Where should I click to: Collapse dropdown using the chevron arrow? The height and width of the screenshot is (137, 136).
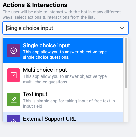pos(122,28)
